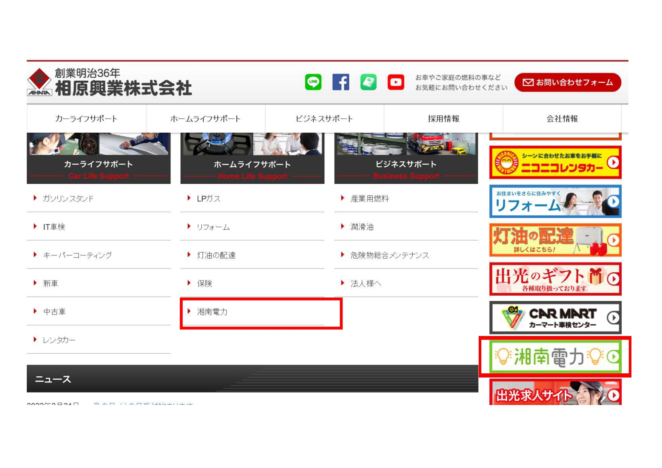Click the orange 灯油の配達 banner
The height and width of the screenshot is (468, 662).
pos(555,240)
